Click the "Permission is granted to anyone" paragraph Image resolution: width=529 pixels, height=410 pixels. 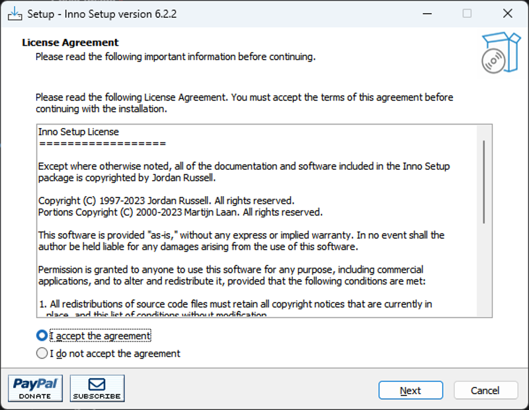232,275
